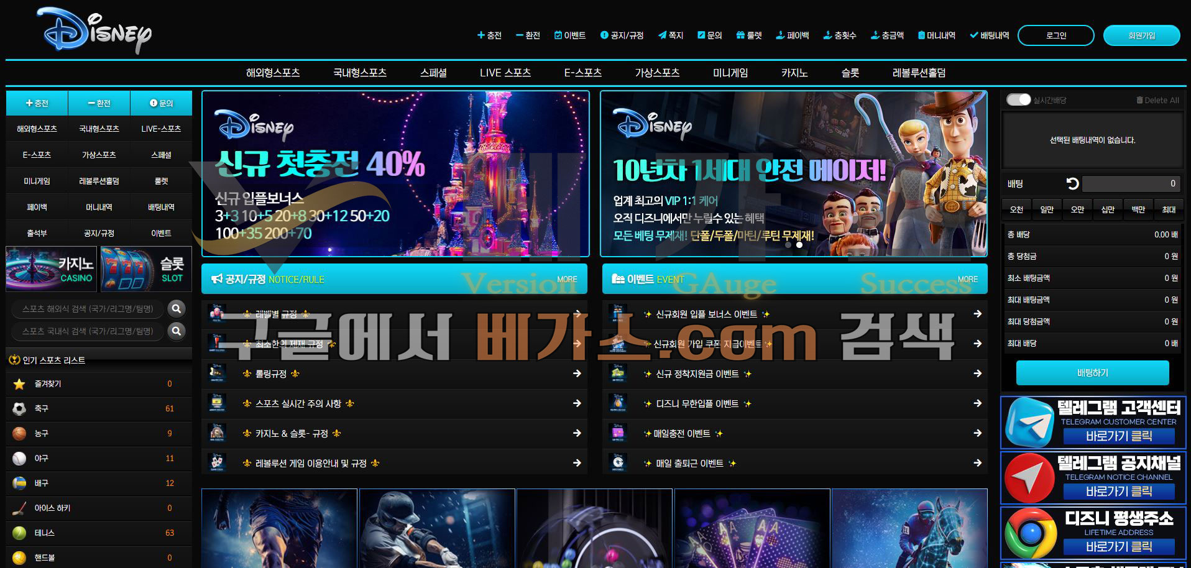1191x568 pixels.
Task: Select LIVE 스포츠 in main navigation
Action: pyautogui.click(x=505, y=73)
